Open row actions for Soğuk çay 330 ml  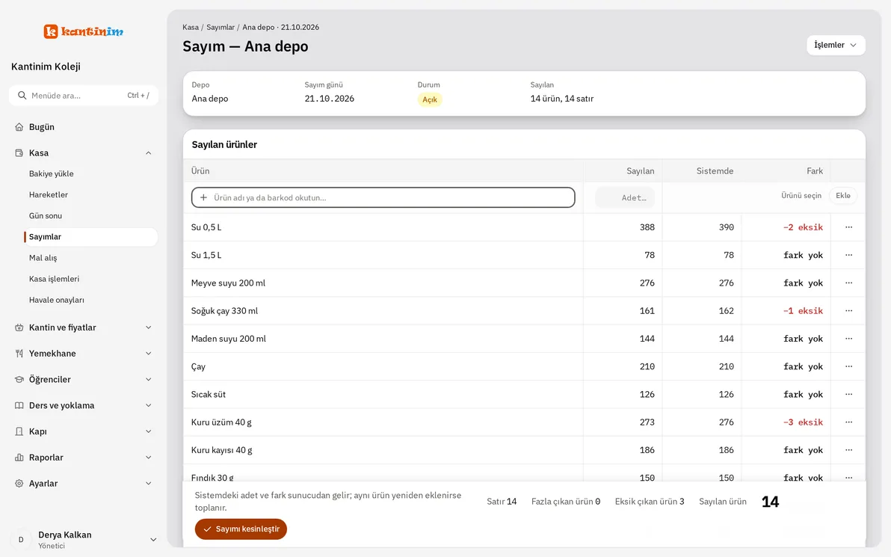coord(848,311)
